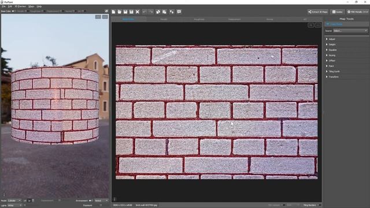Open the Model Cylinder dropdown
This screenshot has height=208, width=370.
(14, 200)
